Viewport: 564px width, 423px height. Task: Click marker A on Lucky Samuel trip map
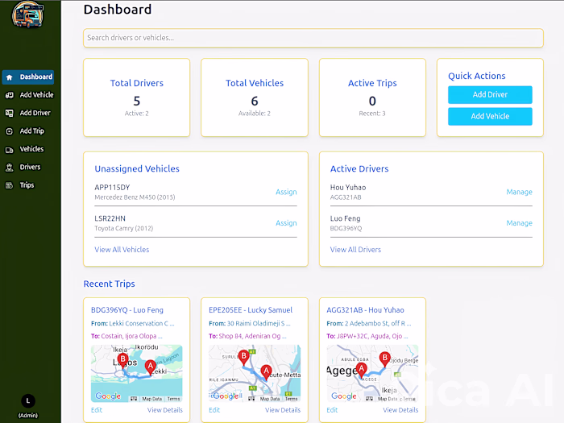pyautogui.click(x=266, y=371)
